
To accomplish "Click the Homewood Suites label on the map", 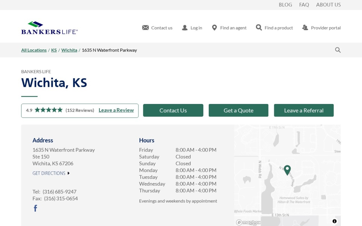I will [x=294, y=200].
